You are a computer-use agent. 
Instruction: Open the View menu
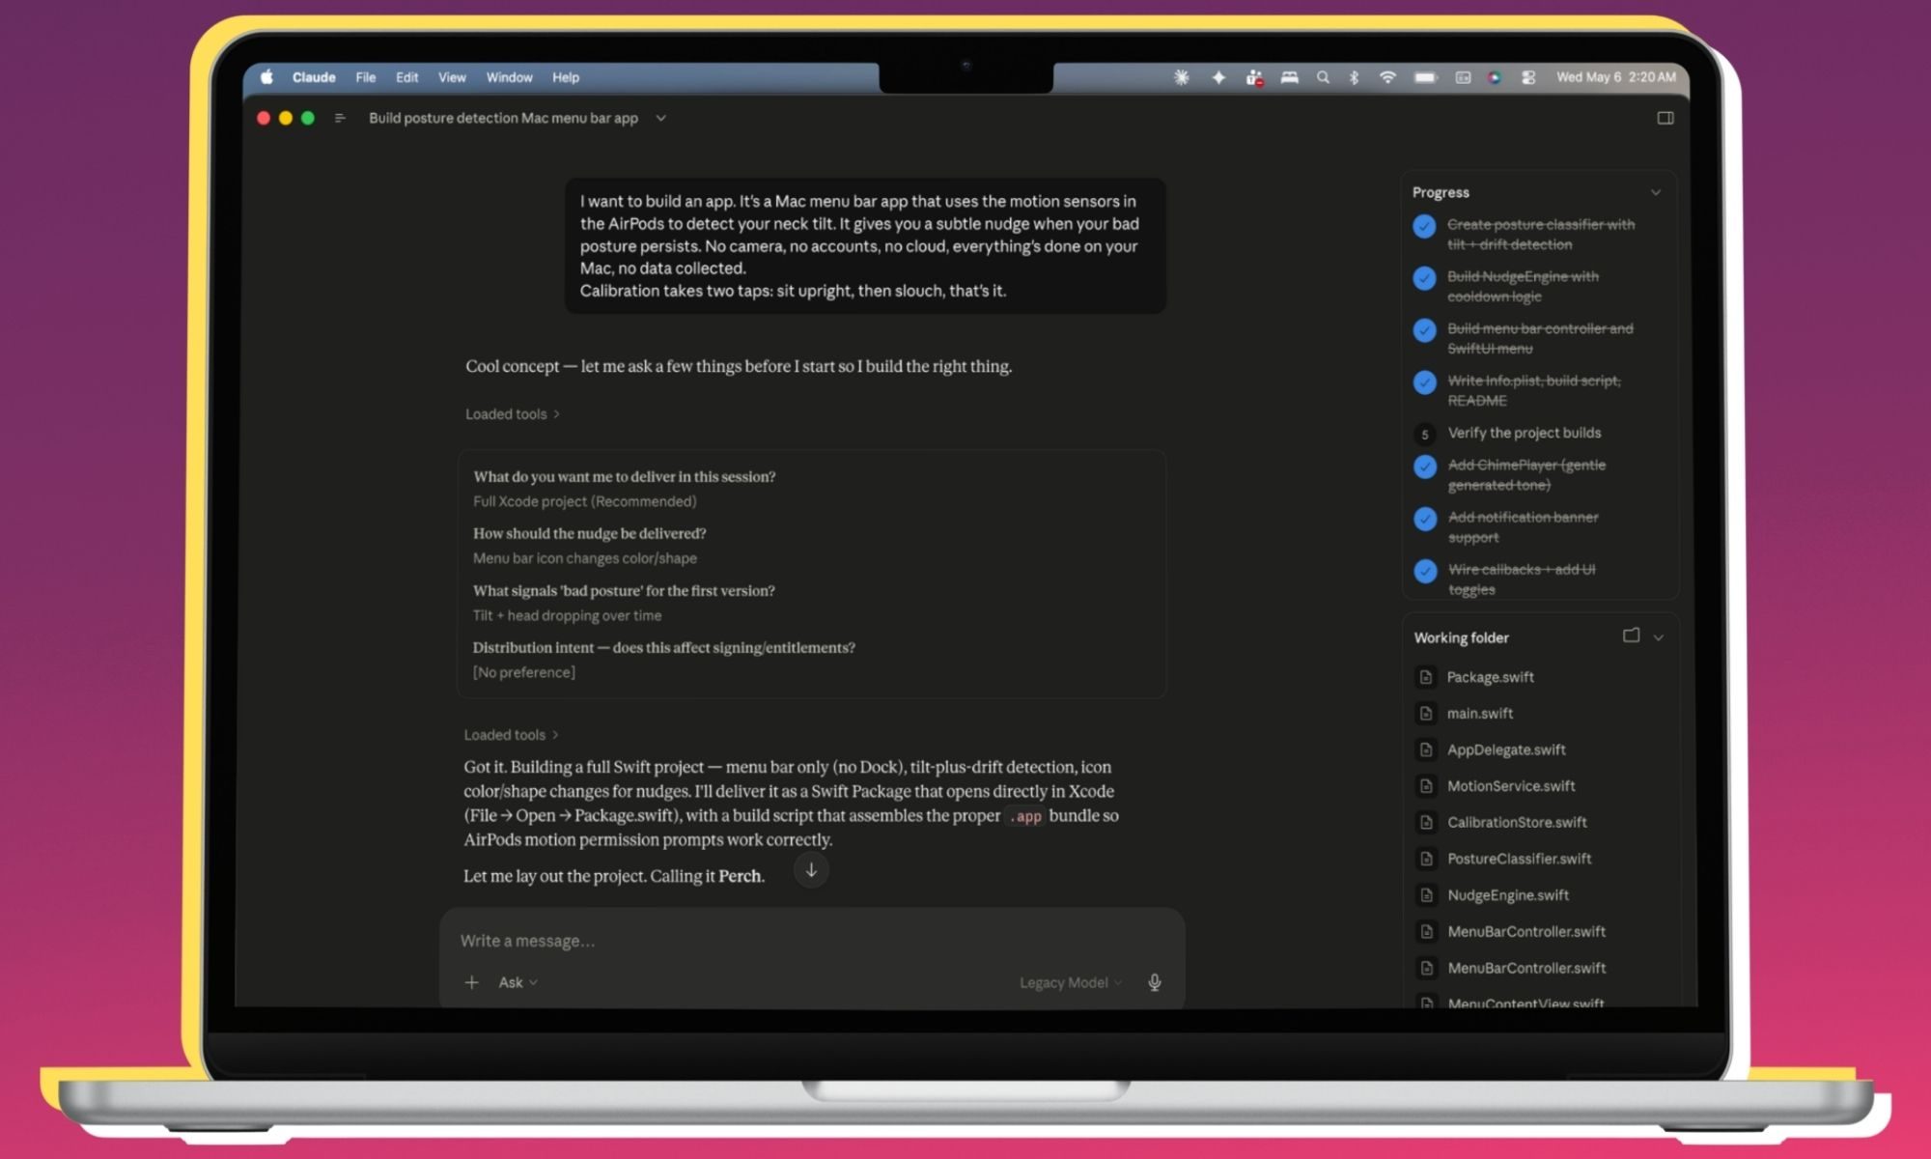click(x=452, y=77)
